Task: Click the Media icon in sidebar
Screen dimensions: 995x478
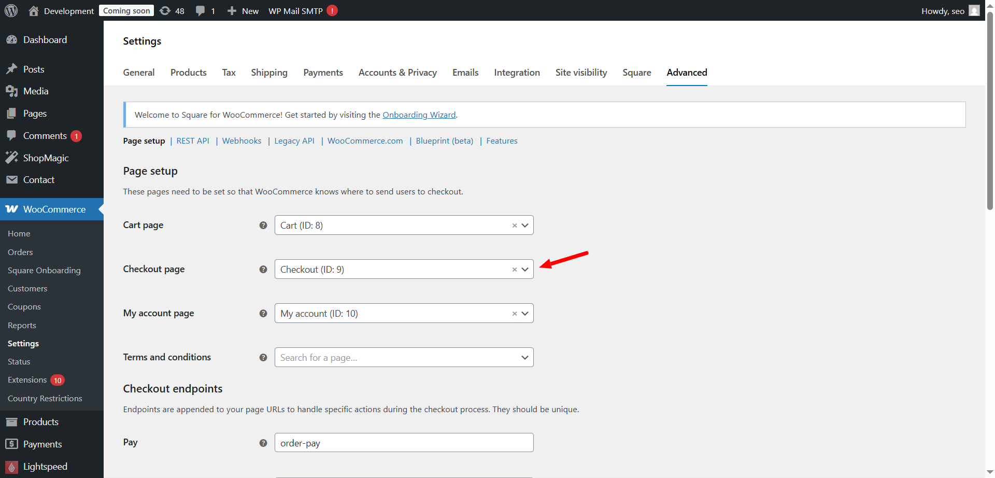Action: pos(11,91)
